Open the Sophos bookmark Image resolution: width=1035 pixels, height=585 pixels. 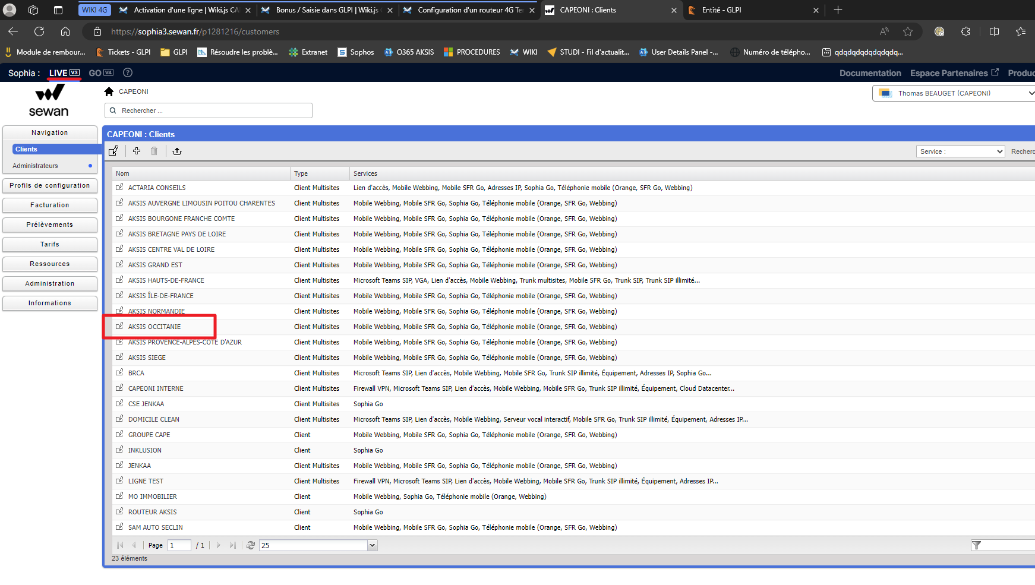[x=356, y=52]
